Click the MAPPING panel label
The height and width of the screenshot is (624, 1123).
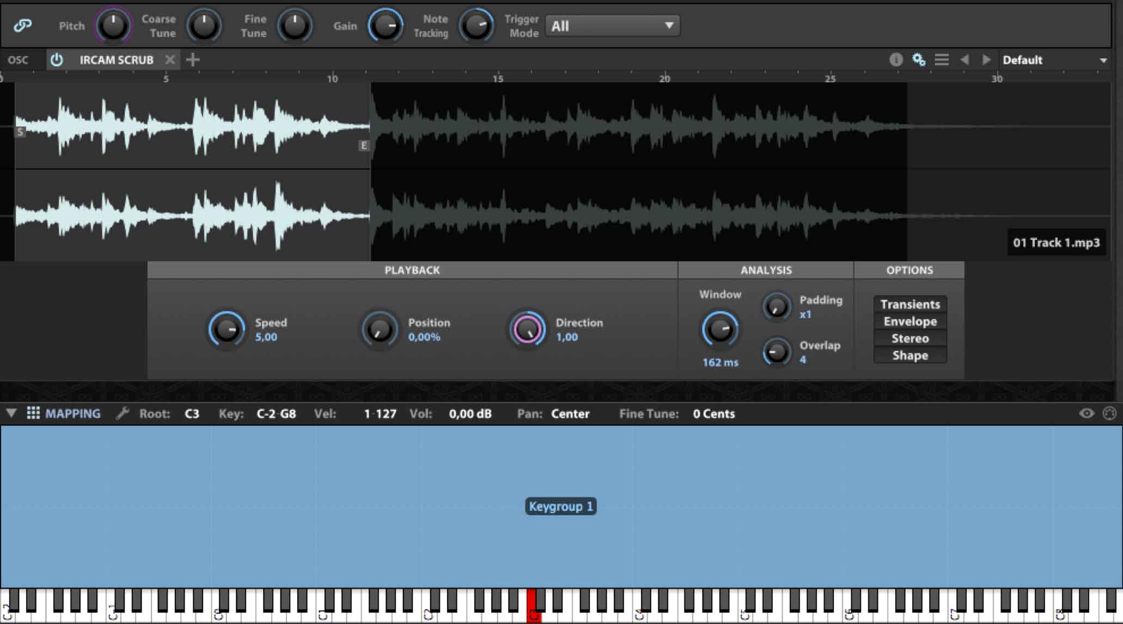tap(72, 413)
